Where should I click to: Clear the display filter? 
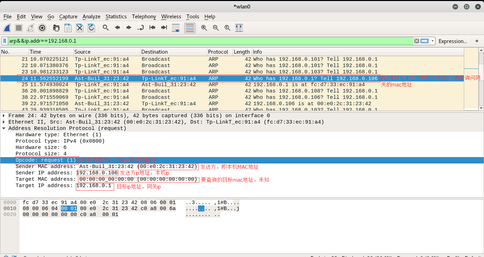pyautogui.click(x=417, y=41)
